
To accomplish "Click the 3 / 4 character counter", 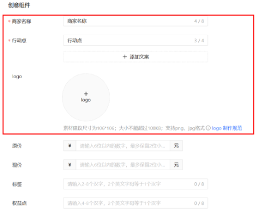I will pos(199,40).
